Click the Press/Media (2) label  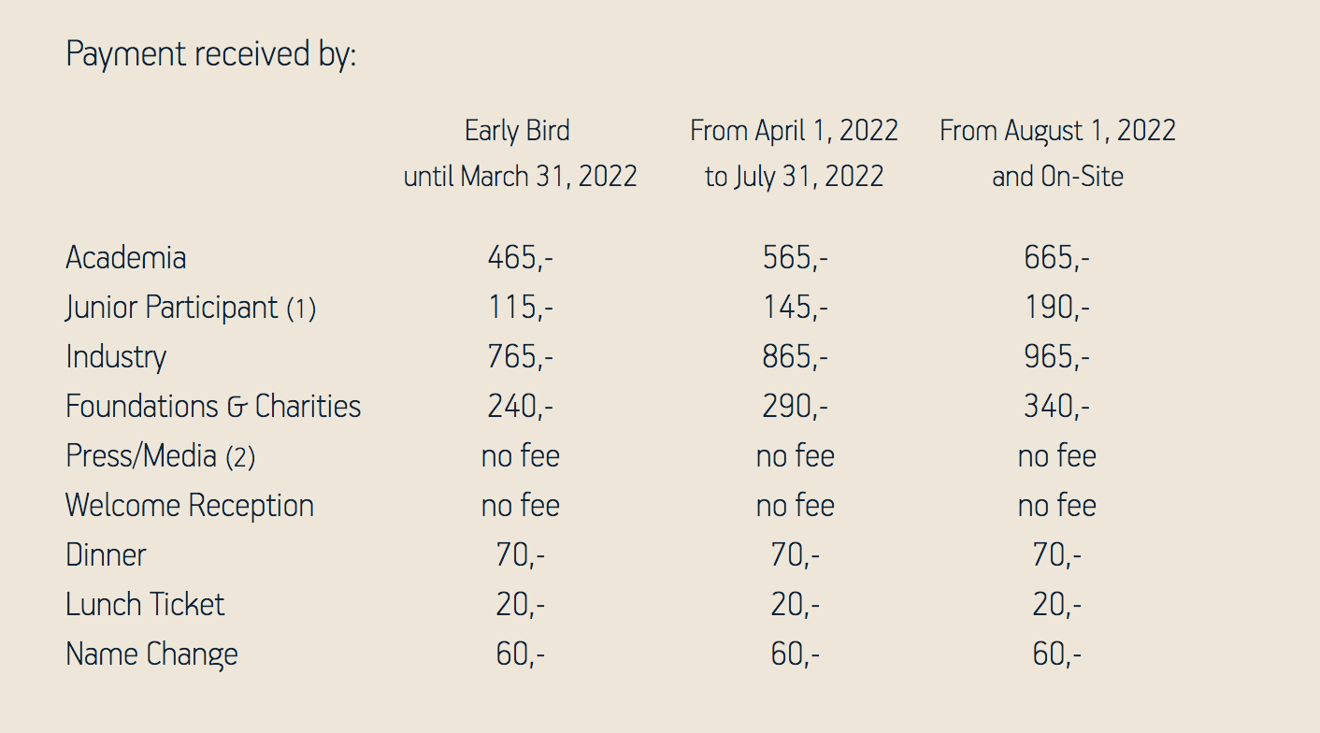click(x=160, y=455)
